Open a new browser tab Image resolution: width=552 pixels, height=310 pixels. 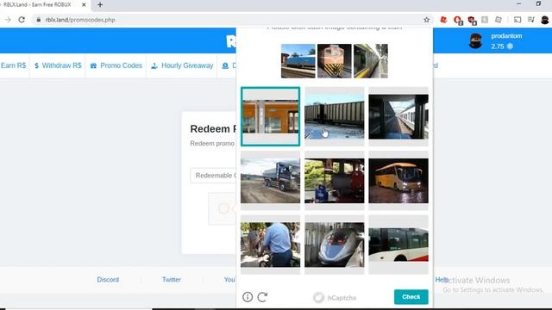tap(100, 5)
